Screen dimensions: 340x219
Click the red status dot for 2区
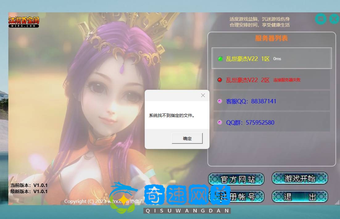pos(220,80)
